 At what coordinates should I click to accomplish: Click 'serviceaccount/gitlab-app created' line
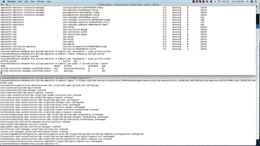click(x=21, y=88)
